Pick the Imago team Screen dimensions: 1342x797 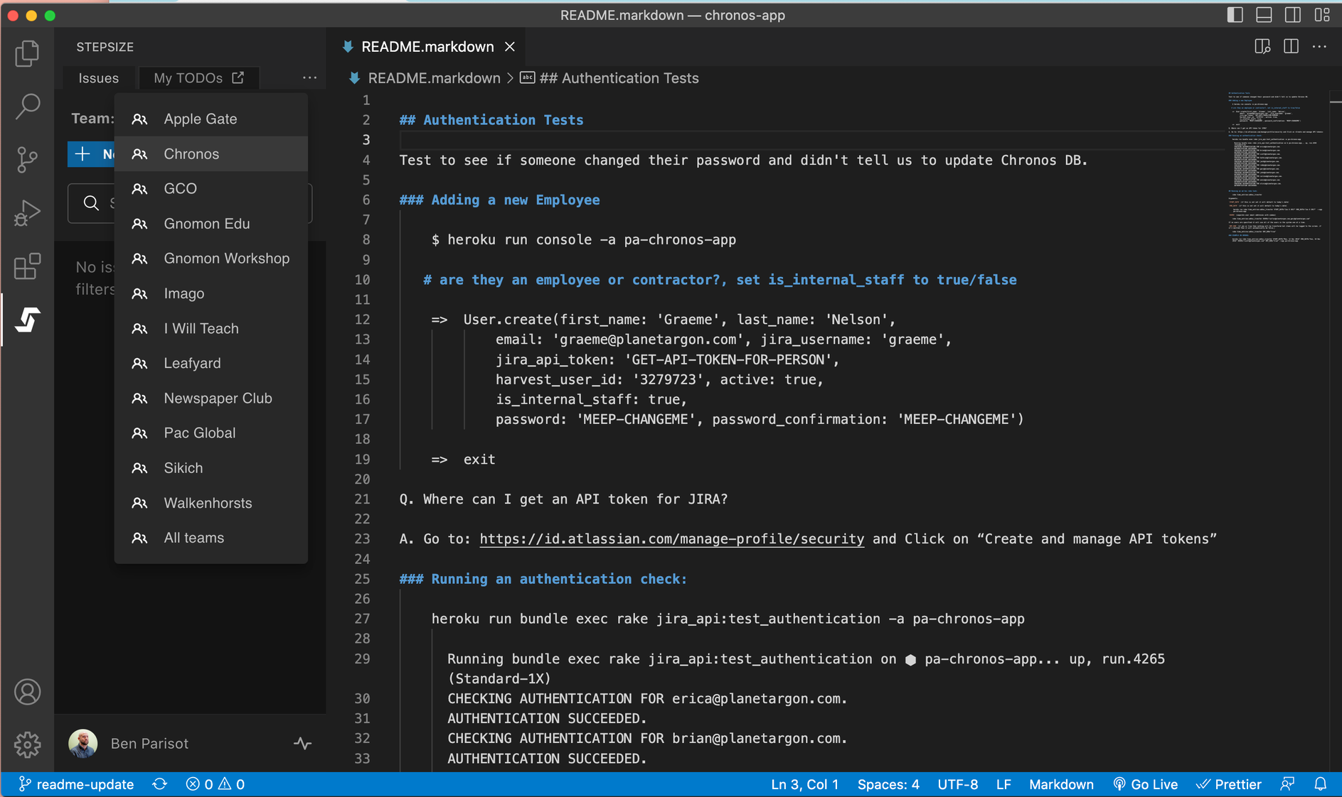point(211,293)
